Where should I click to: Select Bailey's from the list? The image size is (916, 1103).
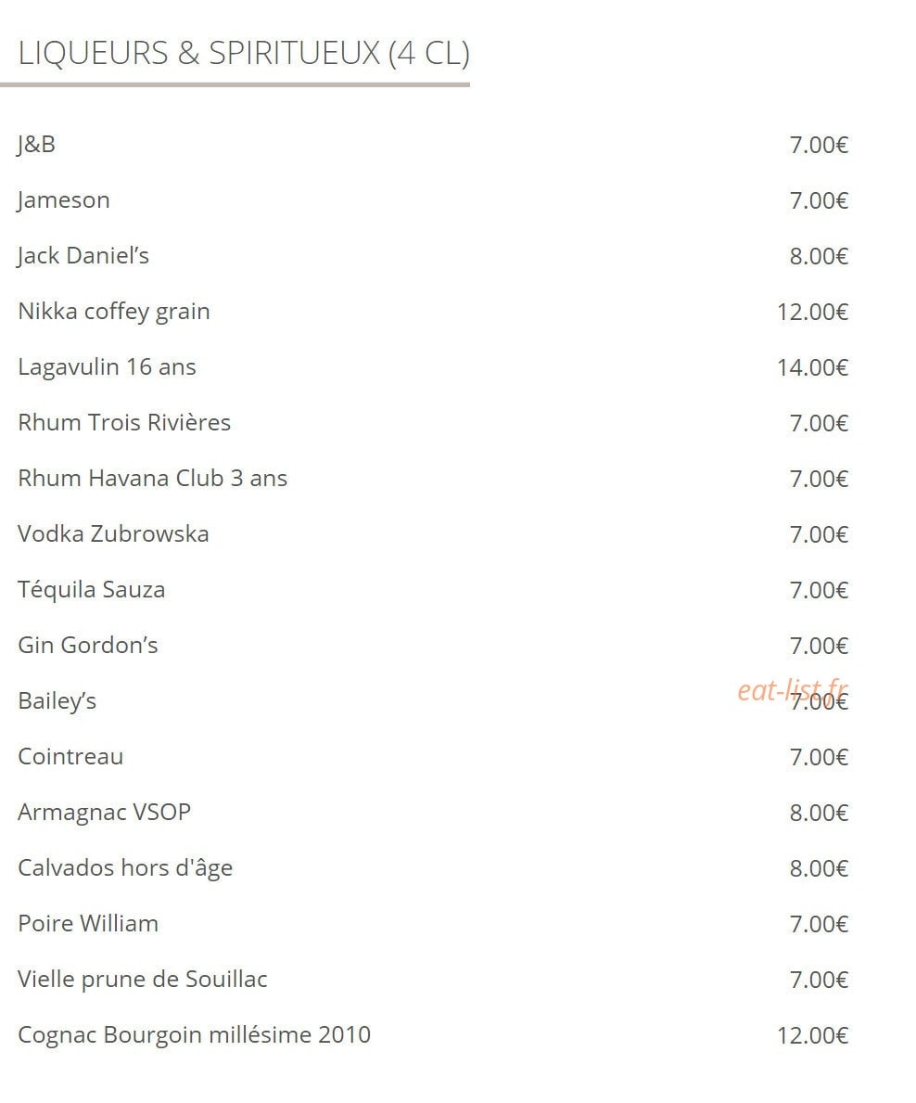[57, 701]
